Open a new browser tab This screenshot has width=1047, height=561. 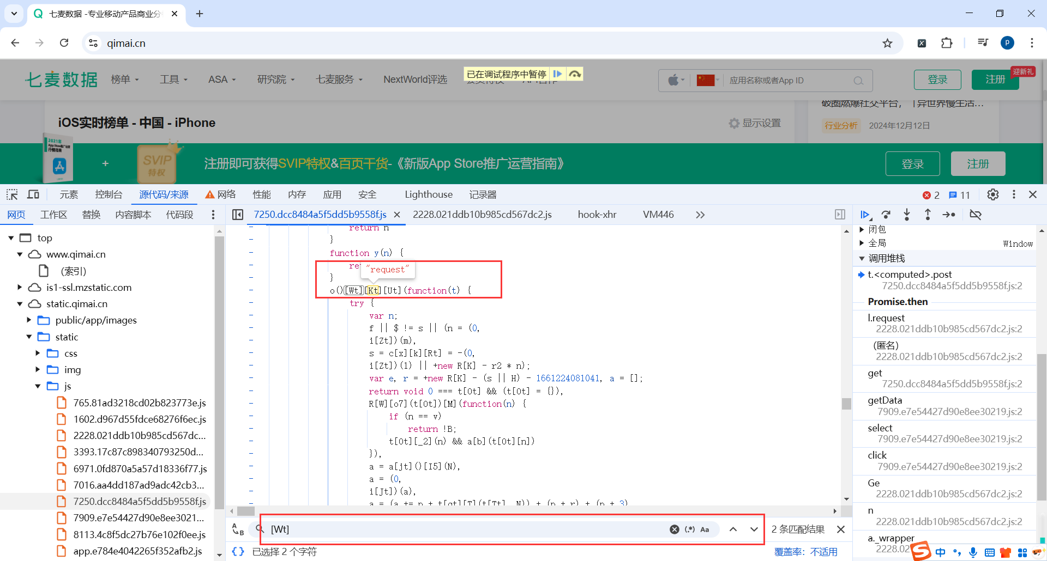click(200, 14)
